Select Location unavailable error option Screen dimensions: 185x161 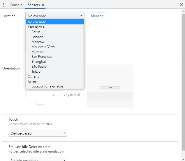[x=47, y=86]
